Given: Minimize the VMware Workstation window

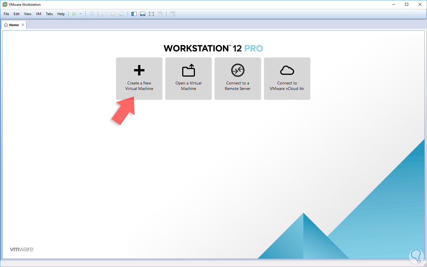Looking at the screenshot, I should (394, 4).
